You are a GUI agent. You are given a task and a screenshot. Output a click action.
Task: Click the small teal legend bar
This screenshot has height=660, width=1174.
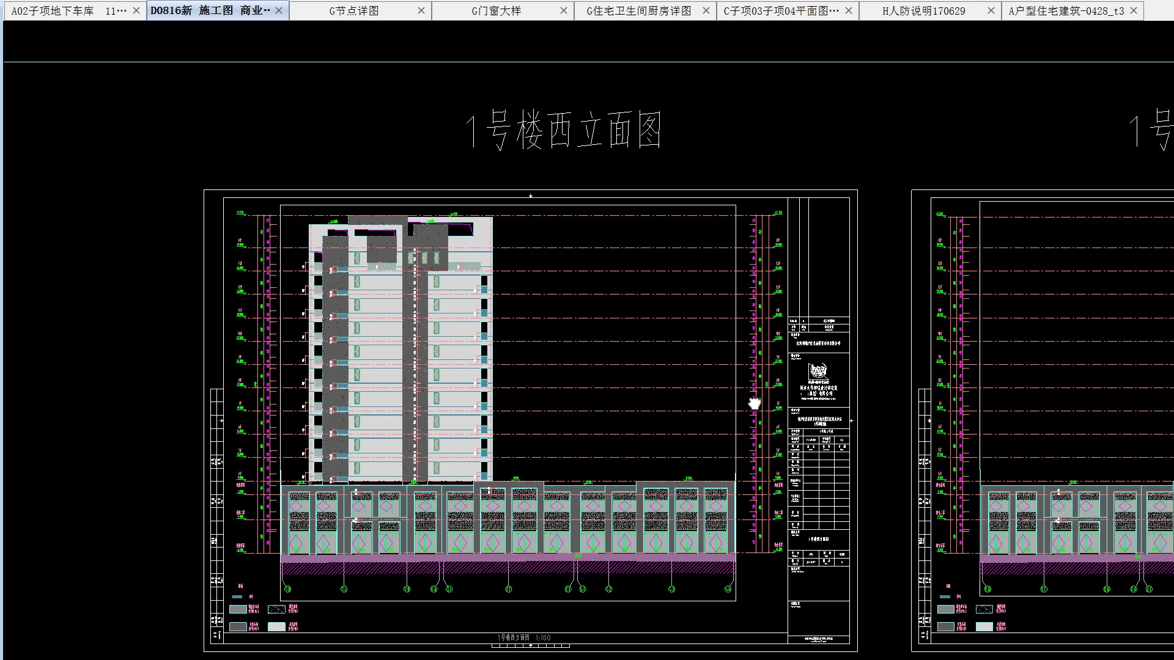pos(237,596)
